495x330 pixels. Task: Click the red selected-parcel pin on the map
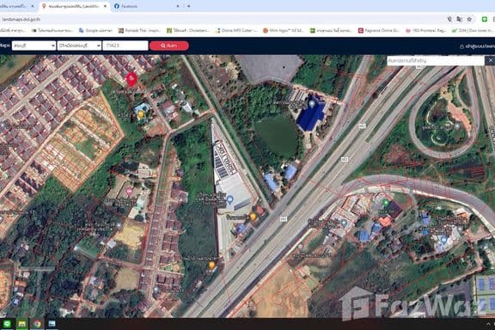tap(131, 79)
